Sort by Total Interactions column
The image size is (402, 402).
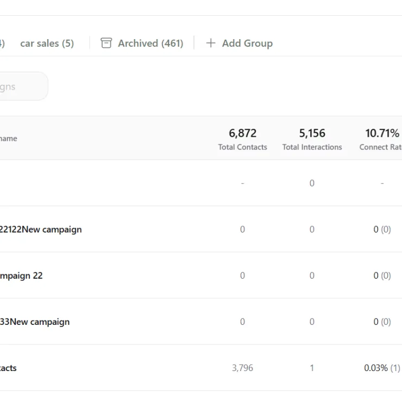pyautogui.click(x=312, y=139)
